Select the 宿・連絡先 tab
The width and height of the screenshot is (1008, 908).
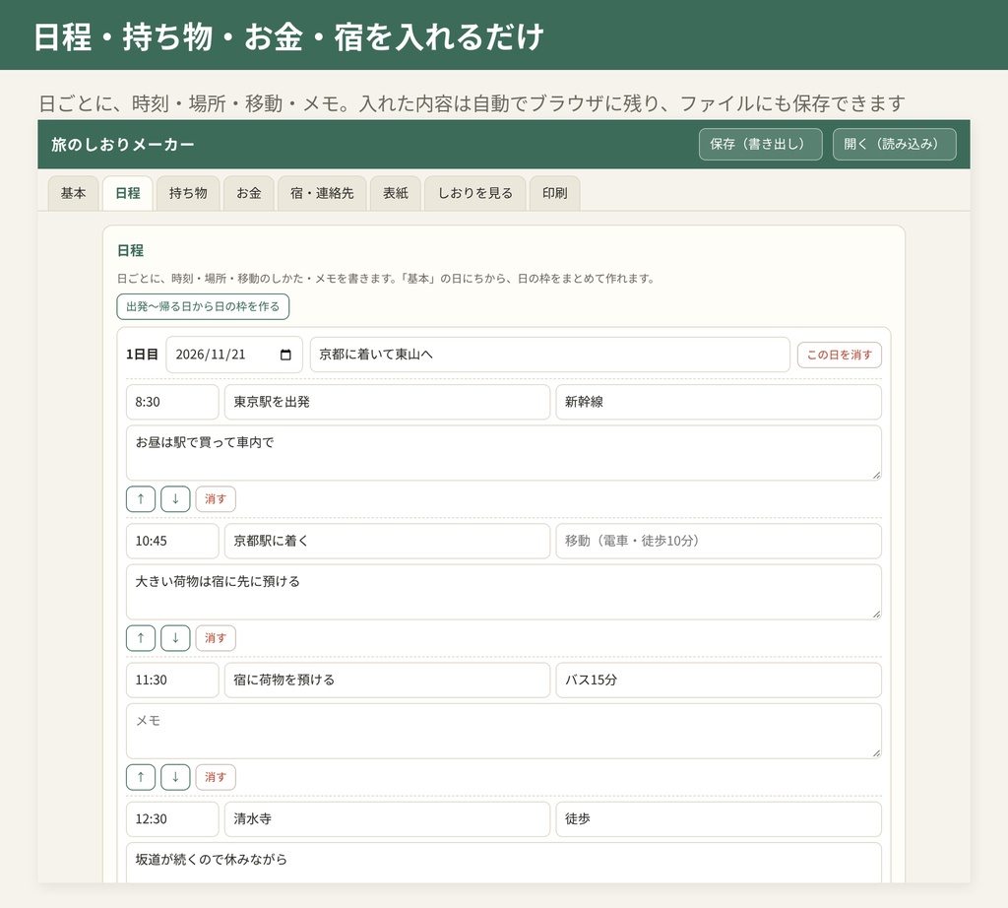click(x=322, y=193)
